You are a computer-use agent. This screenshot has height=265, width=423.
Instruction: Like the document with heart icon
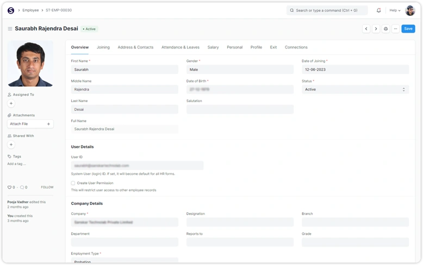click(9, 187)
